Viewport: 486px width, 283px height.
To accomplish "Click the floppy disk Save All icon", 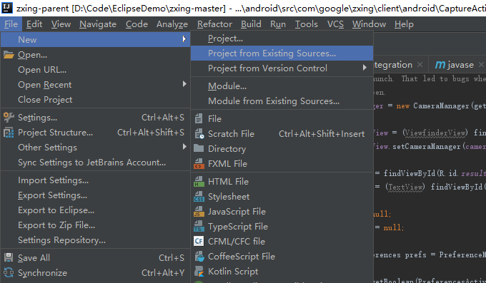I will tap(9, 257).
